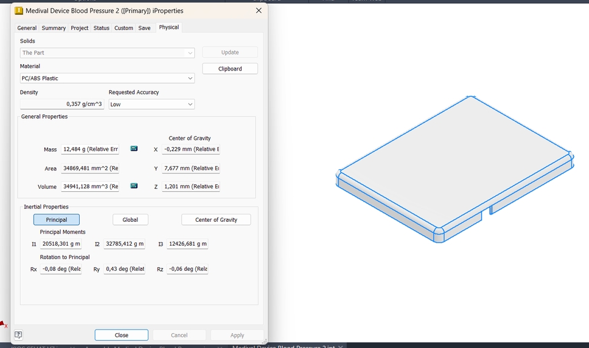
Task: Open the Custom tab
Action: point(123,28)
